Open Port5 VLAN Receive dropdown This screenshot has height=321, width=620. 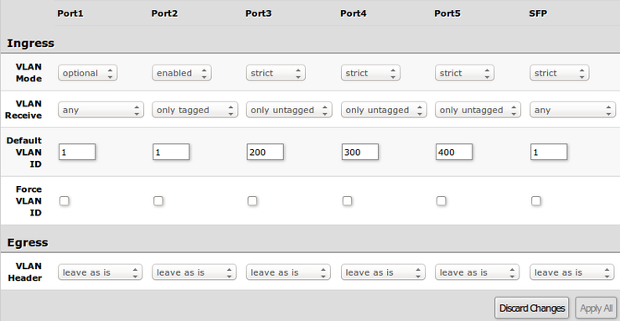(478, 110)
